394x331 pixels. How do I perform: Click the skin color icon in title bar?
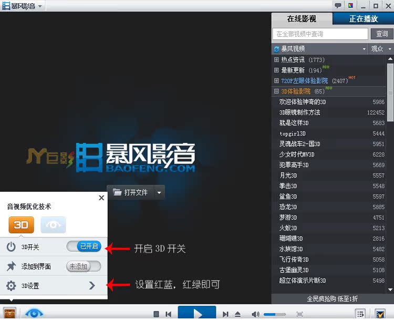tap(351, 6)
